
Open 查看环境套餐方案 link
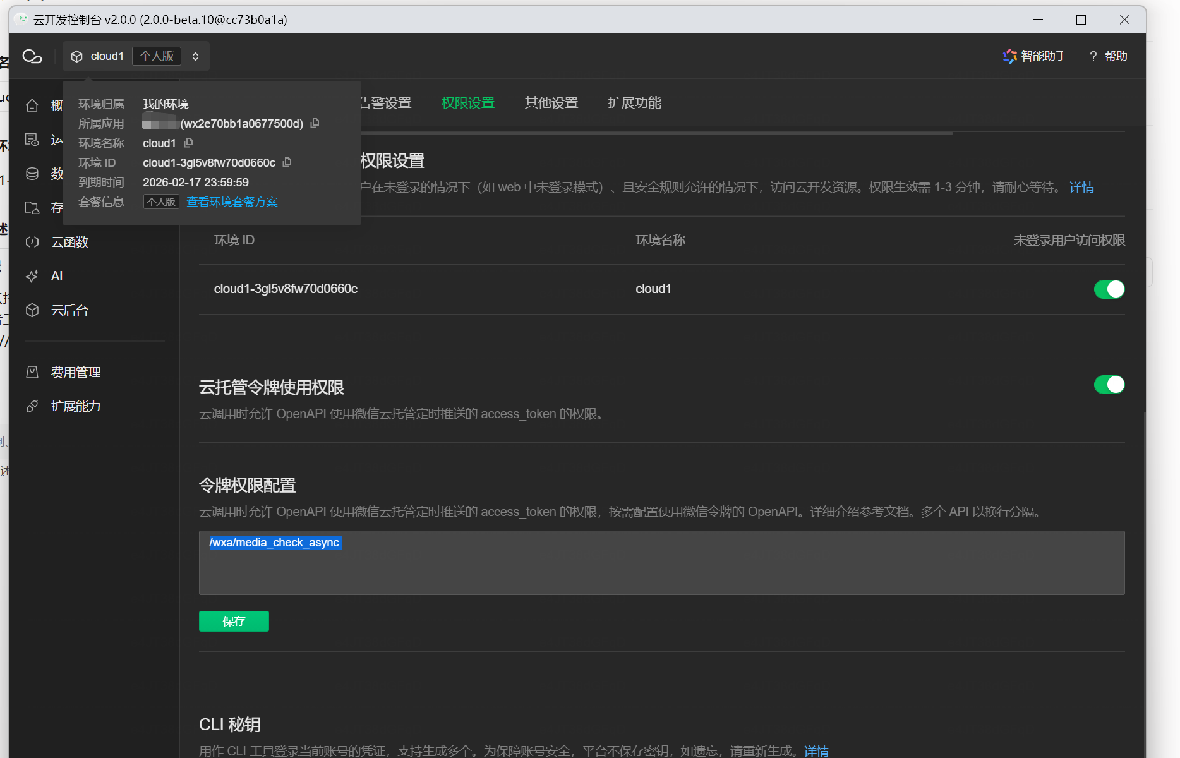232,202
